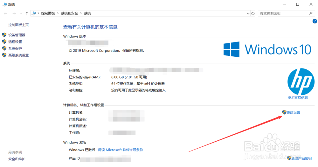Click the shield icon beside 系统保护

click(4, 48)
